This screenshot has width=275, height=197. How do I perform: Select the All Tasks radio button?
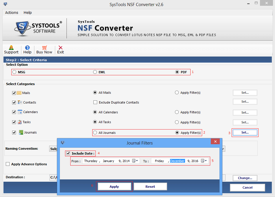tap(95, 122)
